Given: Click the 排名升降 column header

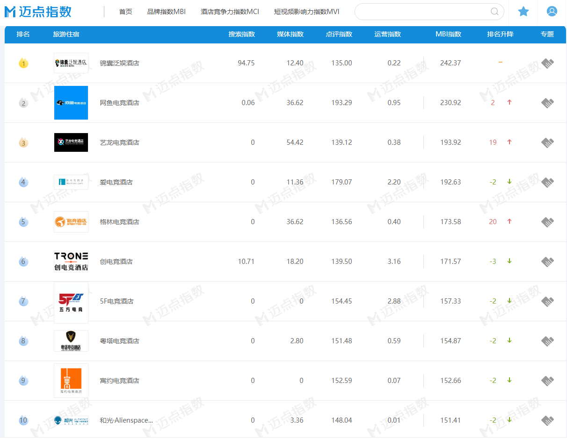Looking at the screenshot, I should click(500, 34).
